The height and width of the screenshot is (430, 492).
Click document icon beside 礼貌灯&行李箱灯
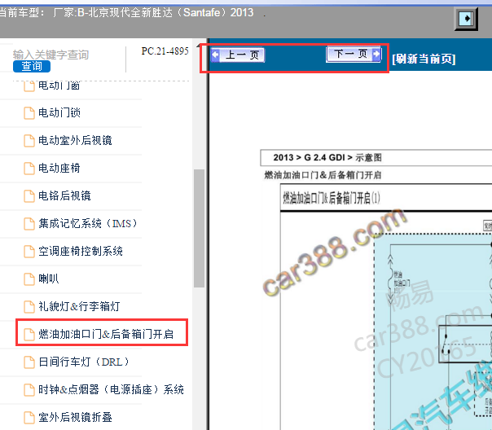pyautogui.click(x=29, y=307)
